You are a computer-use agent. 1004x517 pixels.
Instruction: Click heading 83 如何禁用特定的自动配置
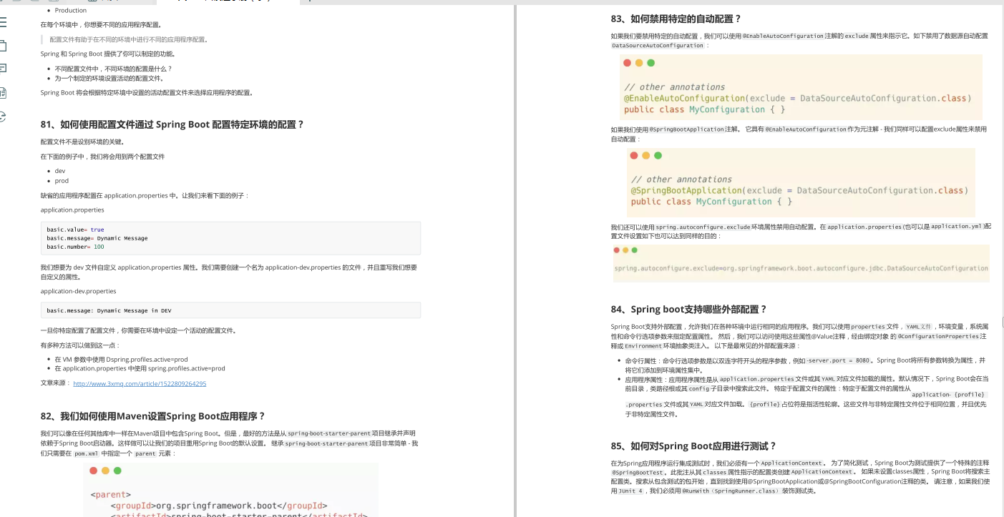pos(676,19)
